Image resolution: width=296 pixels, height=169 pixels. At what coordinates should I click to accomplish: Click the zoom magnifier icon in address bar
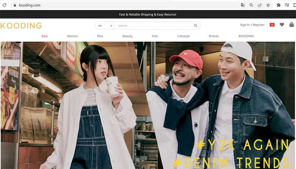tap(251, 5)
